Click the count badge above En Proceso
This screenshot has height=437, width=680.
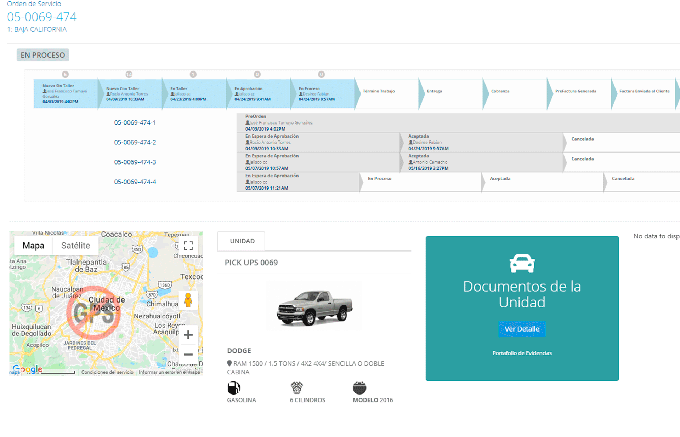(321, 74)
